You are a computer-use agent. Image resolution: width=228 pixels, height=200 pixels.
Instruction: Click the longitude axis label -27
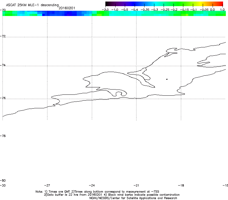47,185
